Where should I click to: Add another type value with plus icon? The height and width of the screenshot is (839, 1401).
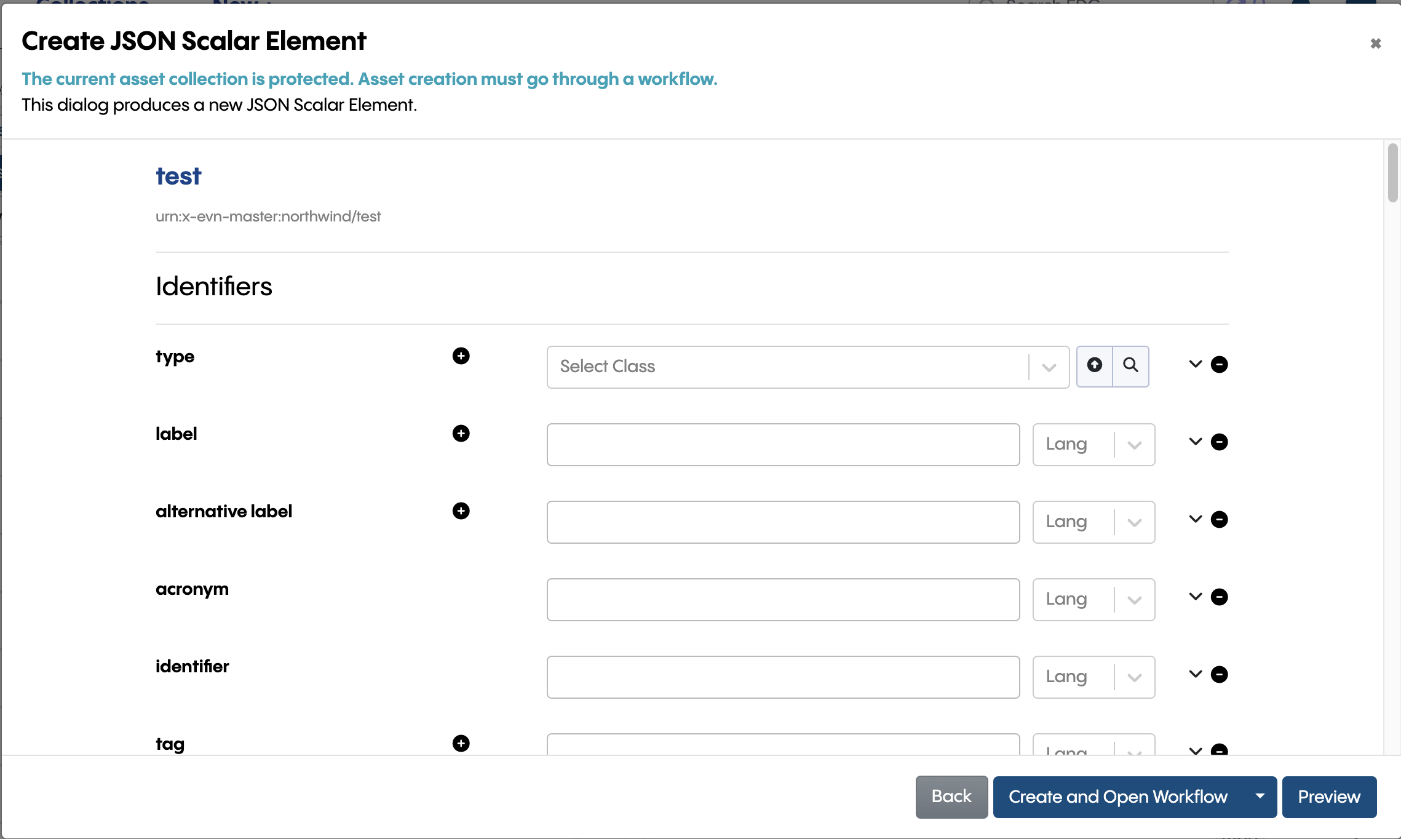coord(461,356)
